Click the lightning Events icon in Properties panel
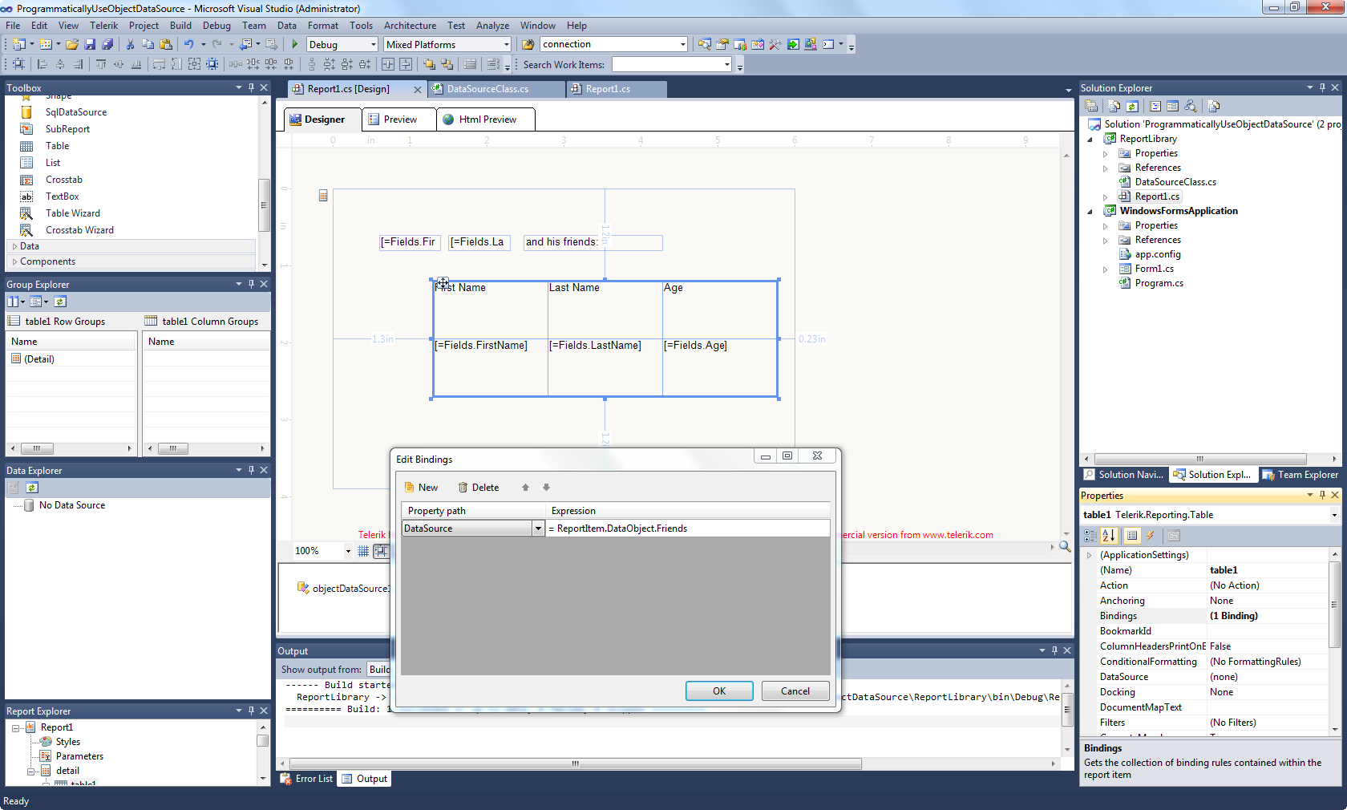 click(x=1150, y=536)
